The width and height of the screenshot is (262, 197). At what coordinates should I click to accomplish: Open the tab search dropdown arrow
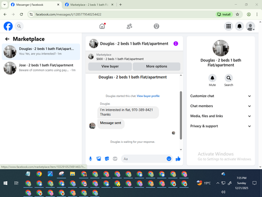tap(5, 5)
